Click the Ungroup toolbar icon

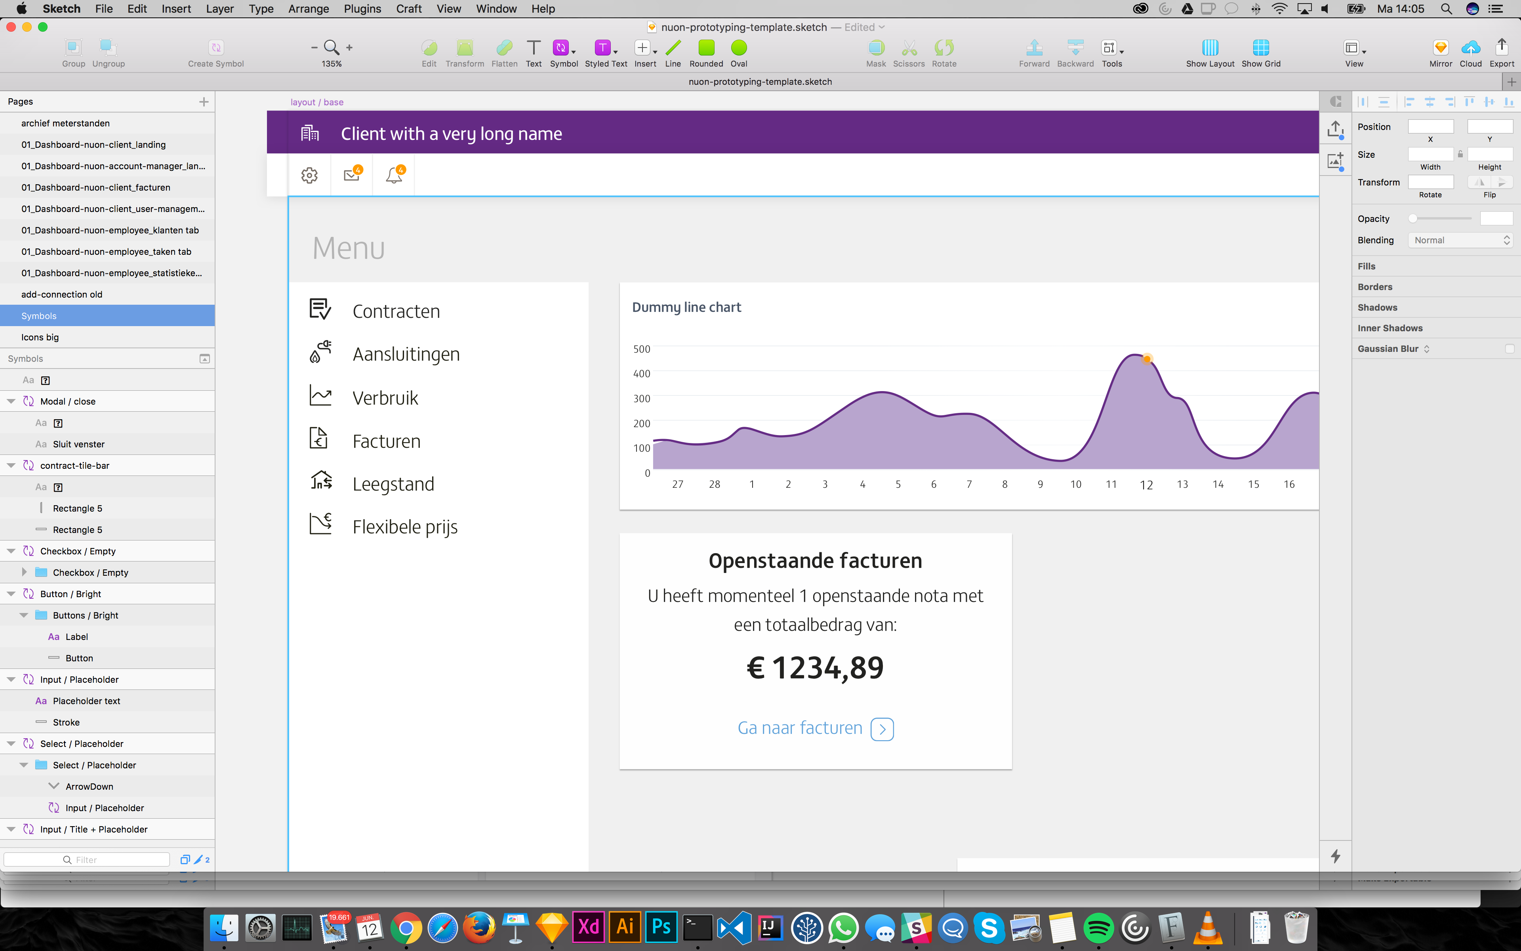(x=108, y=48)
